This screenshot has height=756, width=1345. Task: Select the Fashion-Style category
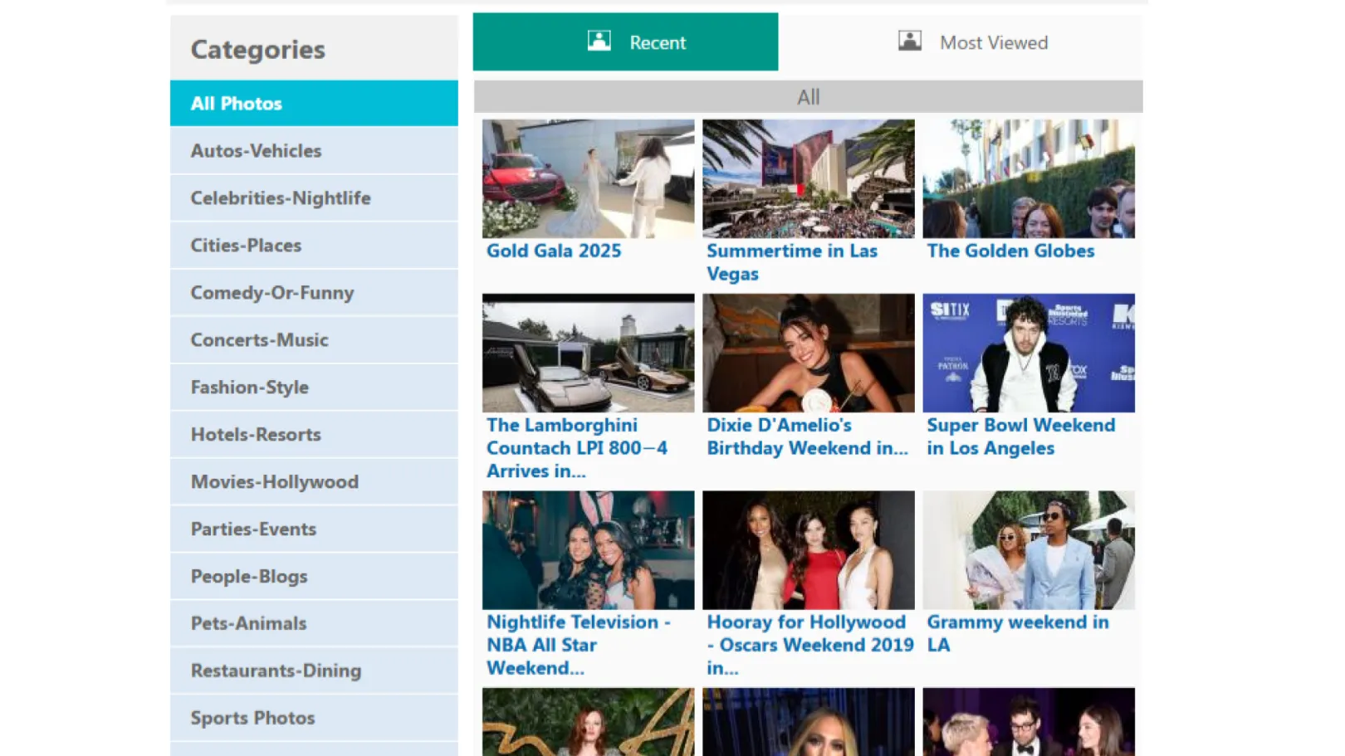pyautogui.click(x=314, y=388)
